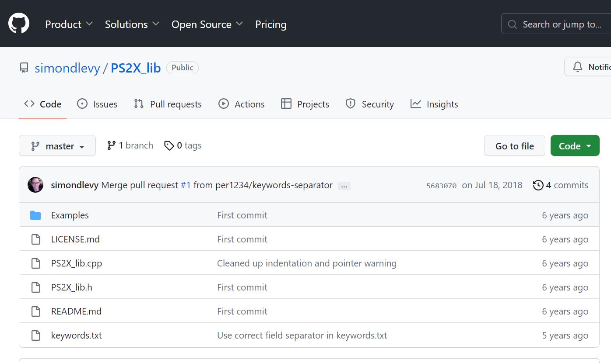611x363 pixels.
Task: Click the Examples folder icon
Action: pos(35,215)
